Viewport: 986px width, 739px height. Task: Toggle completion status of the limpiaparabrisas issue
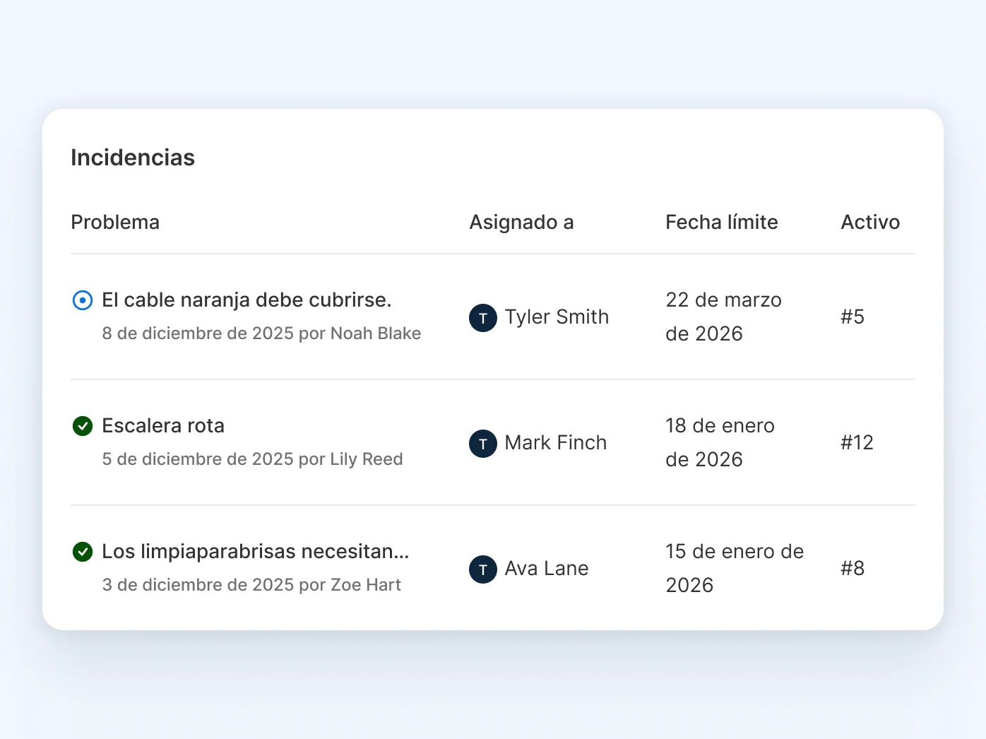point(82,552)
